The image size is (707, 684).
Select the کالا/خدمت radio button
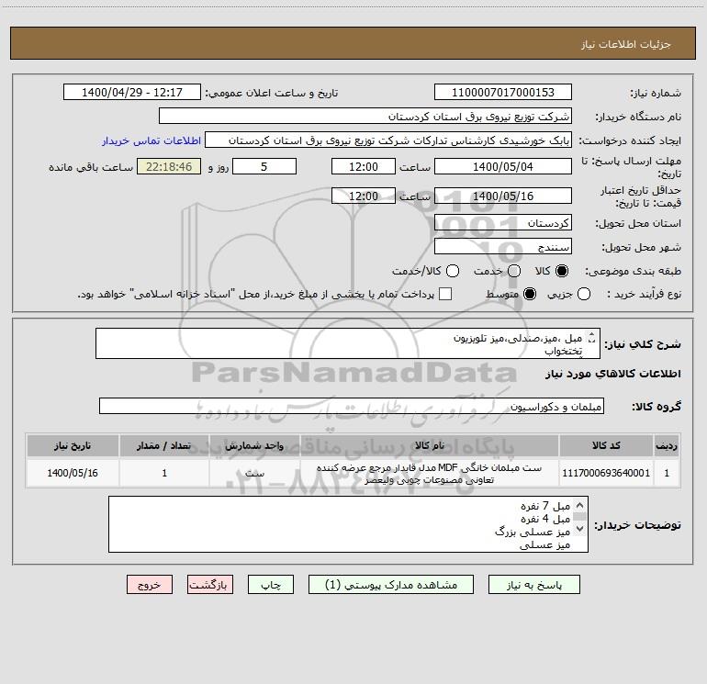(453, 271)
